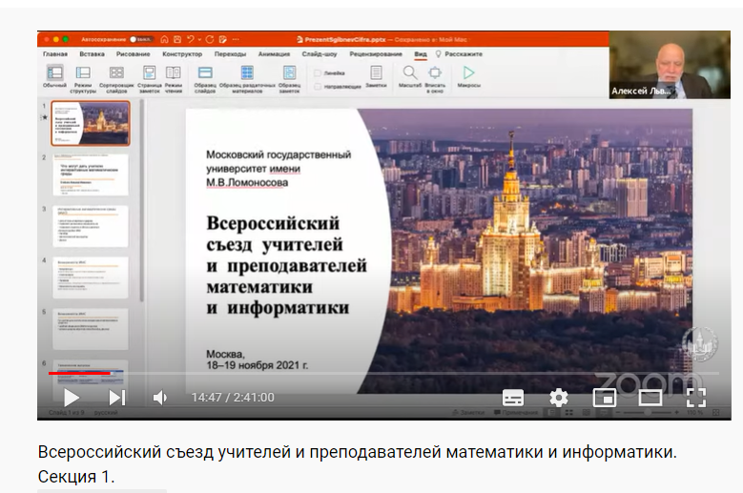This screenshot has height=493, width=743.
Task: Switch to the Анимация tab
Action: 274,54
